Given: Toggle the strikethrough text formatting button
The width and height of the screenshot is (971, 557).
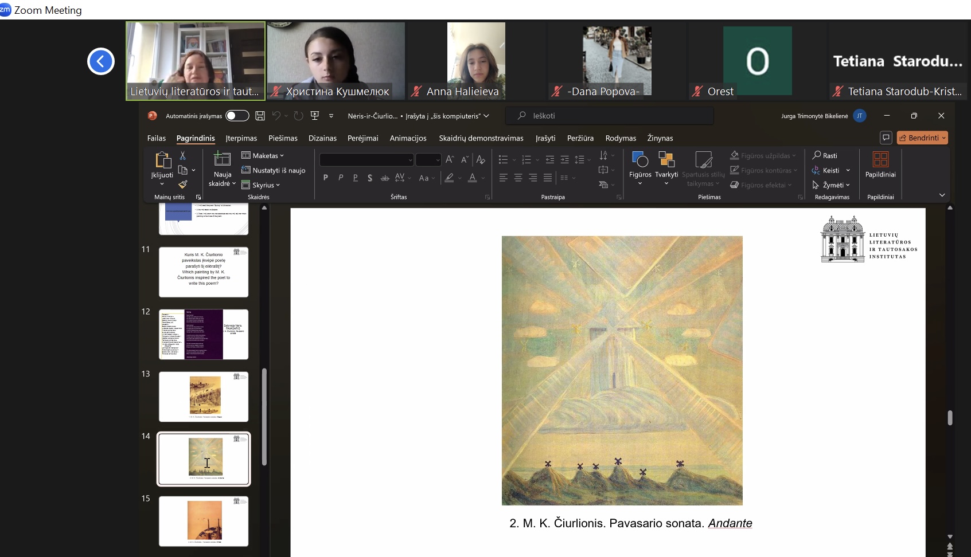Looking at the screenshot, I should tap(385, 178).
